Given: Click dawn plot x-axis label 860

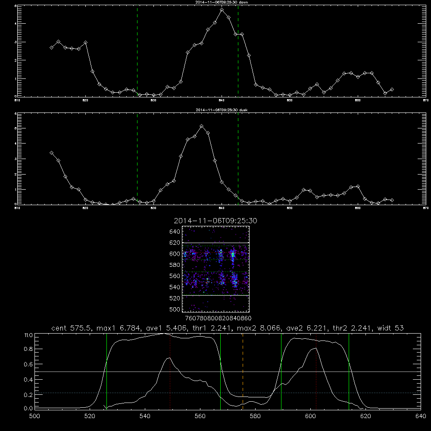Looking at the screenshot, I should pyautogui.click(x=358, y=100).
